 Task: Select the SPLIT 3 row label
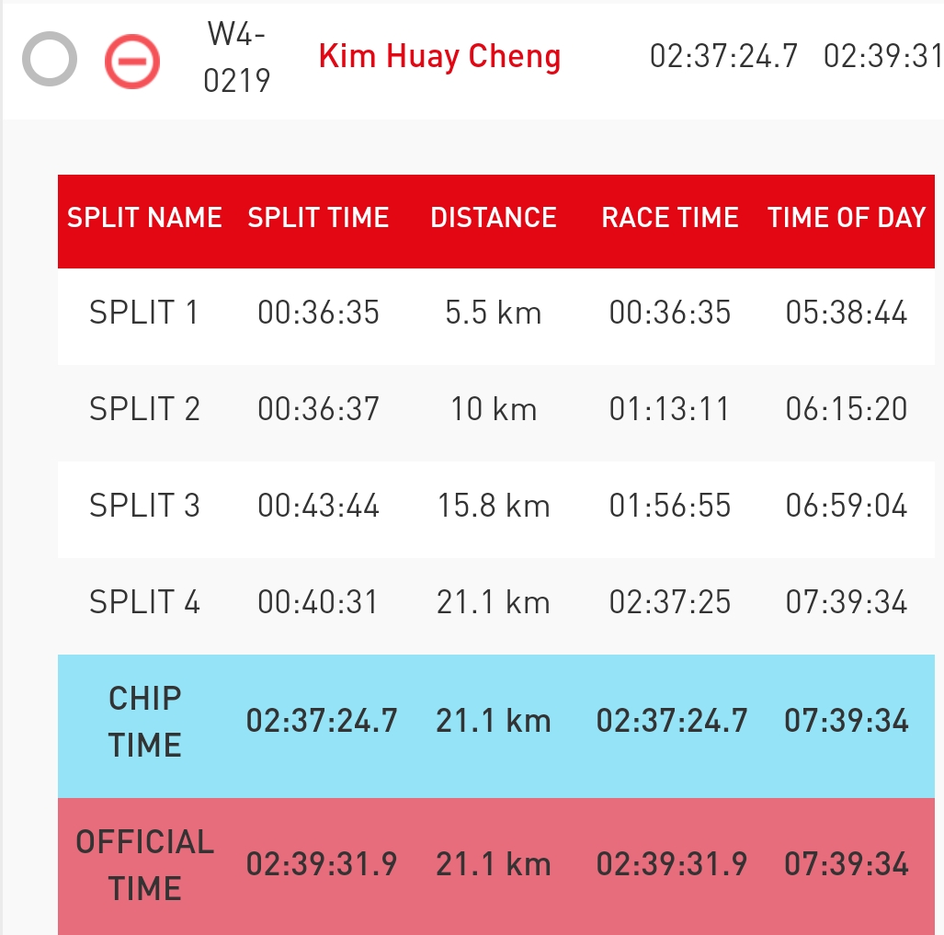(144, 505)
